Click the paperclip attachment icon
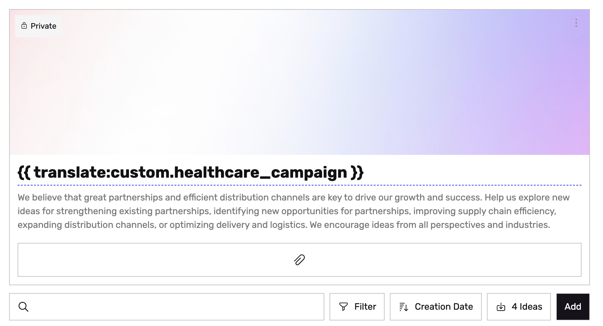Screen dimensions: 603x326 299,260
